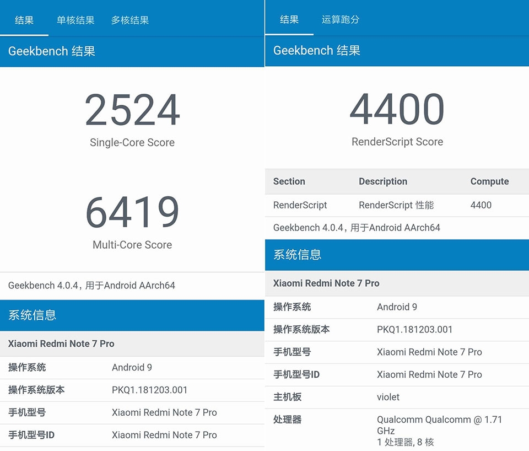Select PKQ1.181203.001 version on right screen
The image size is (529, 451).
(x=414, y=330)
